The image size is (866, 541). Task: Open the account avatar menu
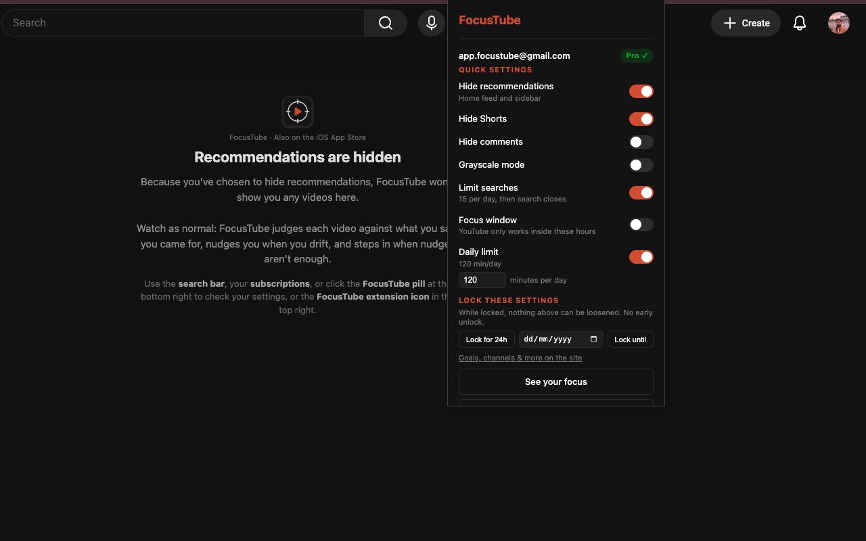tap(839, 23)
